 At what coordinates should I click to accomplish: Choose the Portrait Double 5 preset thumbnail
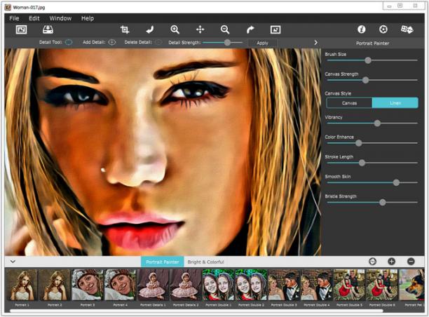pyautogui.click(x=349, y=285)
